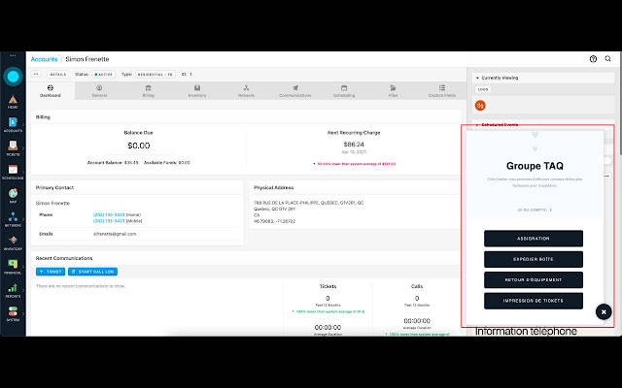This screenshot has height=388, width=622.
Task: Go back via Accounts breadcrumb link
Action: click(x=44, y=59)
